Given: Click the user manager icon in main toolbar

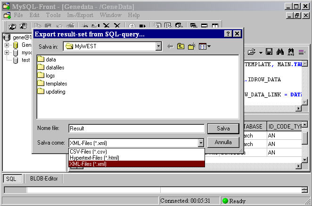Looking at the screenshot, I should [x=179, y=26].
